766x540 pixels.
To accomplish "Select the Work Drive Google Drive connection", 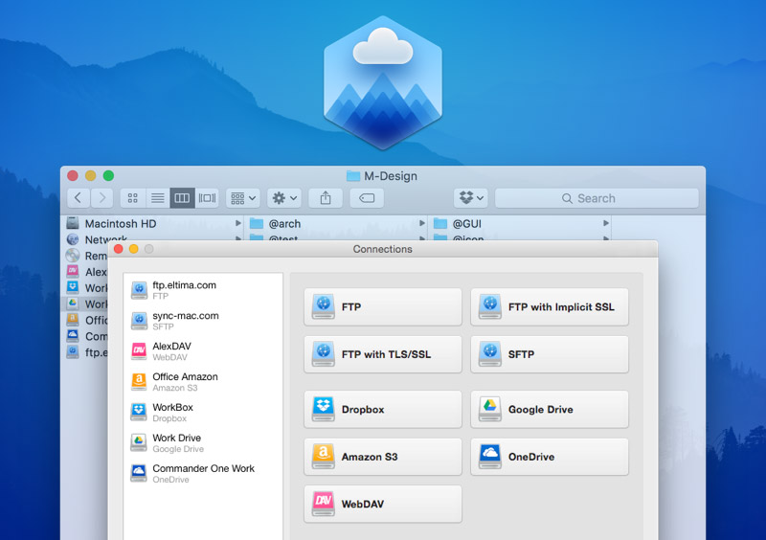I will click(203, 442).
